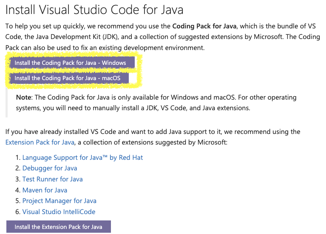Open the Project Manager for Java link

click(x=59, y=201)
